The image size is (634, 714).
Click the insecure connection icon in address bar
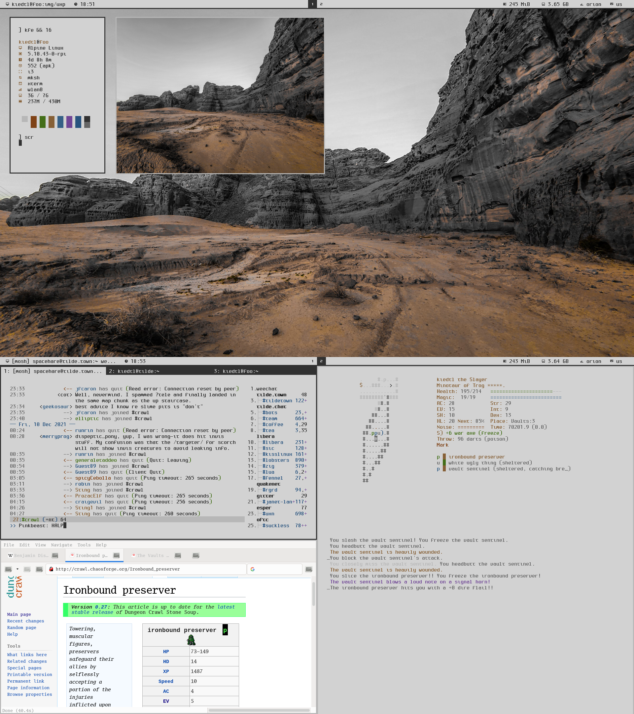point(51,569)
